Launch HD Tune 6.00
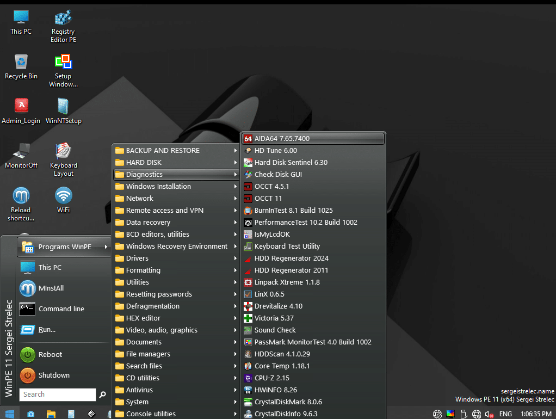This screenshot has height=419, width=556. (x=313, y=150)
